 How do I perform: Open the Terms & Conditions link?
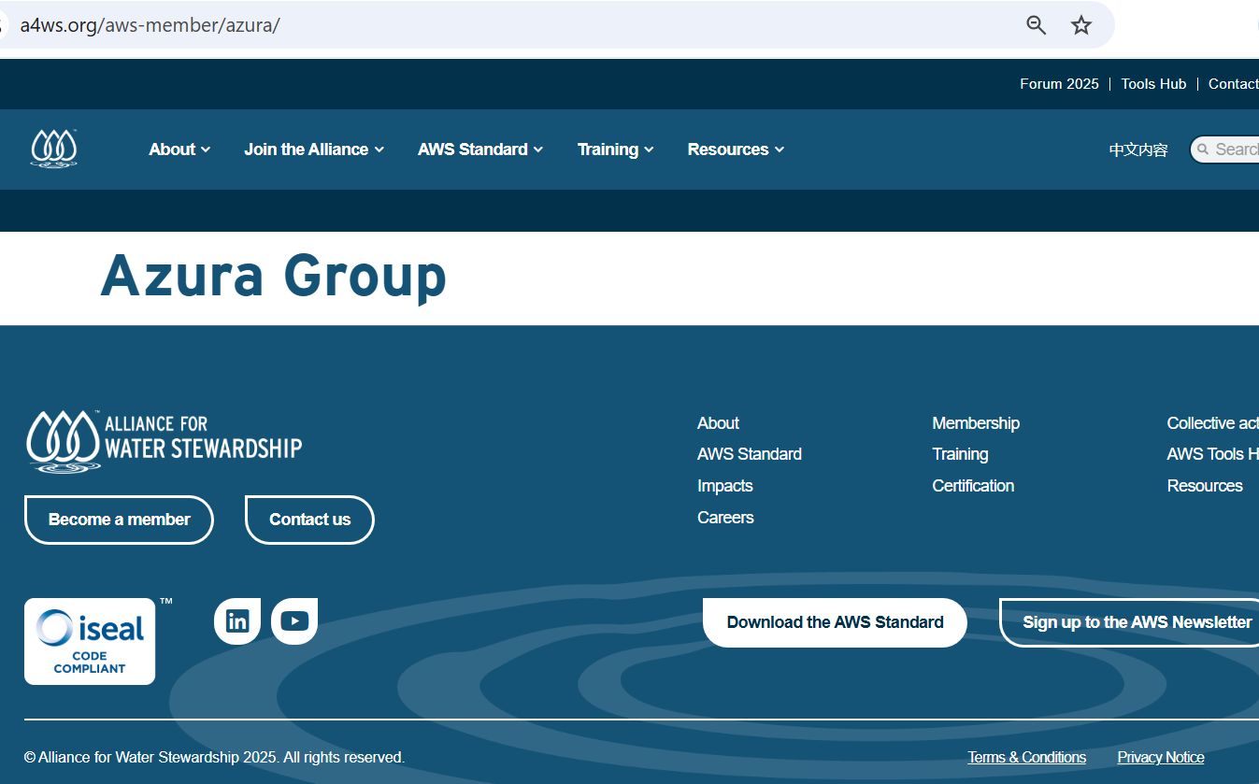pos(1027,758)
